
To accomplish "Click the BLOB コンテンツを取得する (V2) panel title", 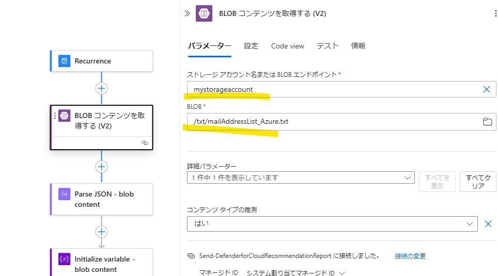I will pos(272,13).
